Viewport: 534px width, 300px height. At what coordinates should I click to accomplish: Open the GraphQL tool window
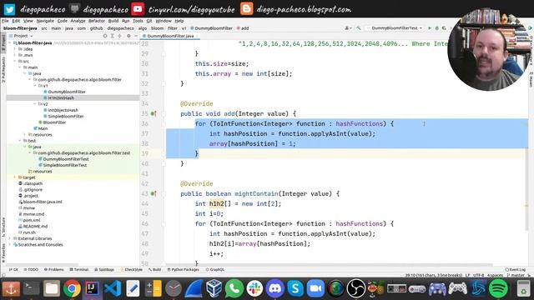coord(215,269)
